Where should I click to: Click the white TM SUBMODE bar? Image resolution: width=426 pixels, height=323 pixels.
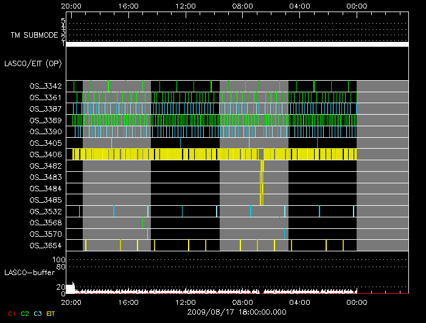pyautogui.click(x=237, y=44)
